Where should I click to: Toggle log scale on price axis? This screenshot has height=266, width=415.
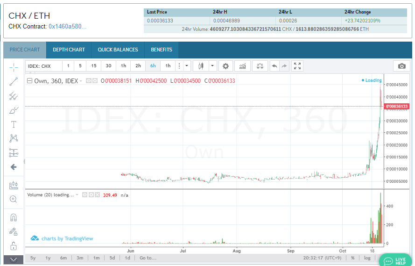coord(367,258)
